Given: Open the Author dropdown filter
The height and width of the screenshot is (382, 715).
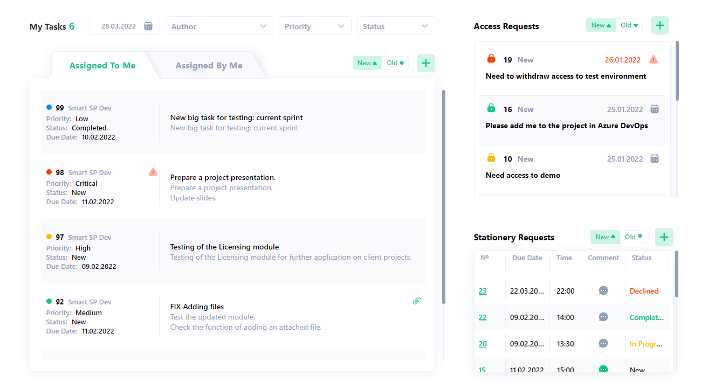Looking at the screenshot, I should coord(218,26).
